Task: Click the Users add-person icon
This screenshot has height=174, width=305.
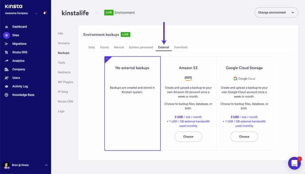Action: coord(6,78)
